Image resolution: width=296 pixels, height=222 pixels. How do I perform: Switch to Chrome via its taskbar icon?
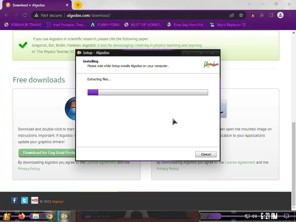tap(49, 216)
